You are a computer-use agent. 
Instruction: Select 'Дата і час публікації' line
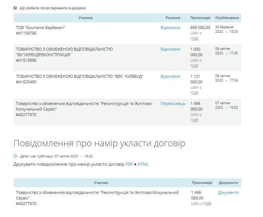(56, 156)
